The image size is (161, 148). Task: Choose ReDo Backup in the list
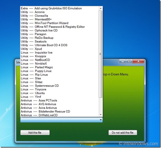(x=60, y=38)
